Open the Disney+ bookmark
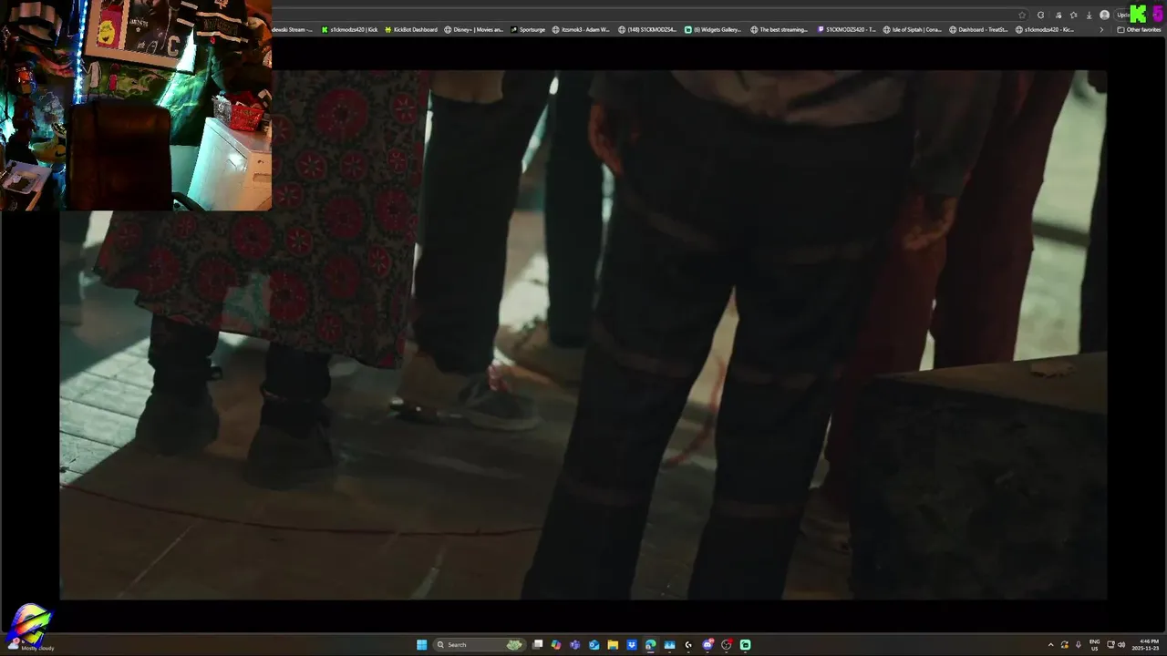 click(x=473, y=30)
